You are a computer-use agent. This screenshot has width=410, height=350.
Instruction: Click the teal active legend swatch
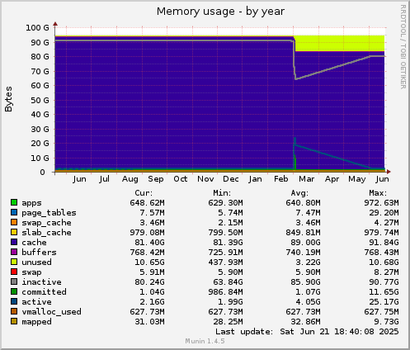(x=14, y=301)
